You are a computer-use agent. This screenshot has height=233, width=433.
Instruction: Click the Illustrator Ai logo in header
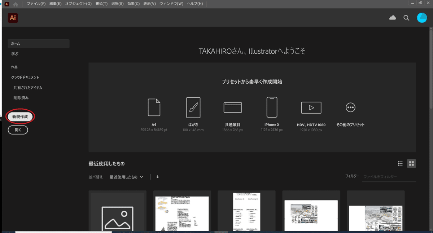click(13, 18)
